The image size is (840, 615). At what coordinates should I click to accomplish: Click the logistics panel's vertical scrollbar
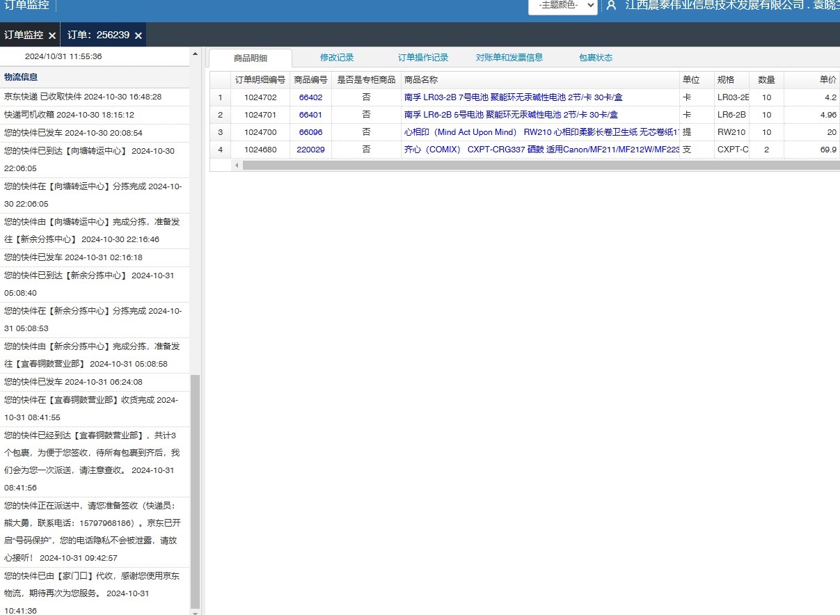[x=196, y=490]
